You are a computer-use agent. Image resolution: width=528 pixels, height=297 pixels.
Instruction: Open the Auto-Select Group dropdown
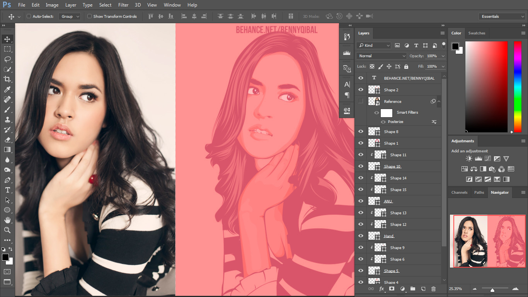pyautogui.click(x=70, y=17)
